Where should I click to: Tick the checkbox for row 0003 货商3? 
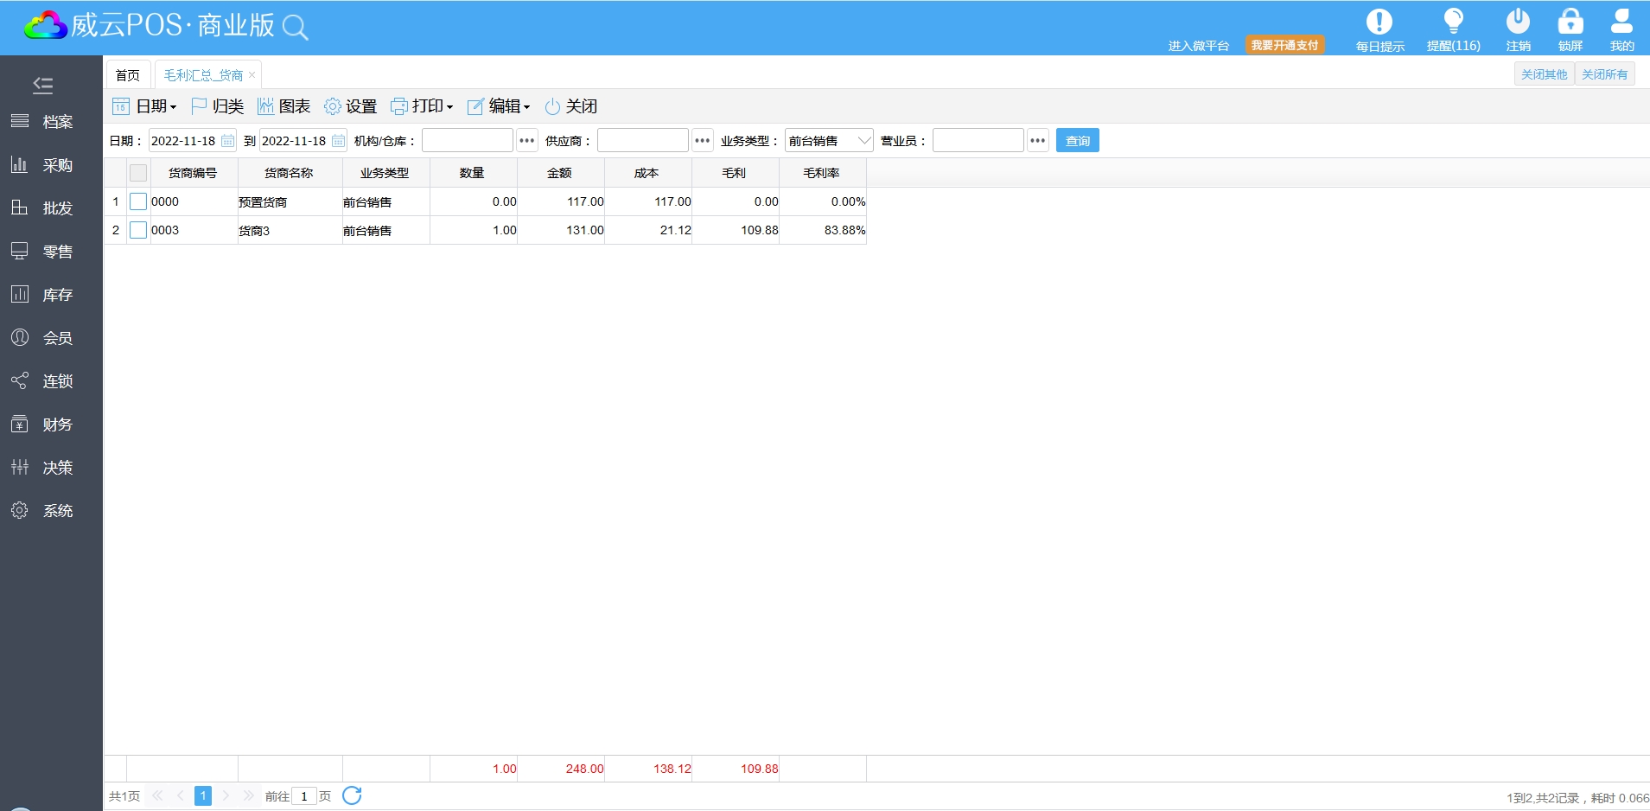coord(138,231)
